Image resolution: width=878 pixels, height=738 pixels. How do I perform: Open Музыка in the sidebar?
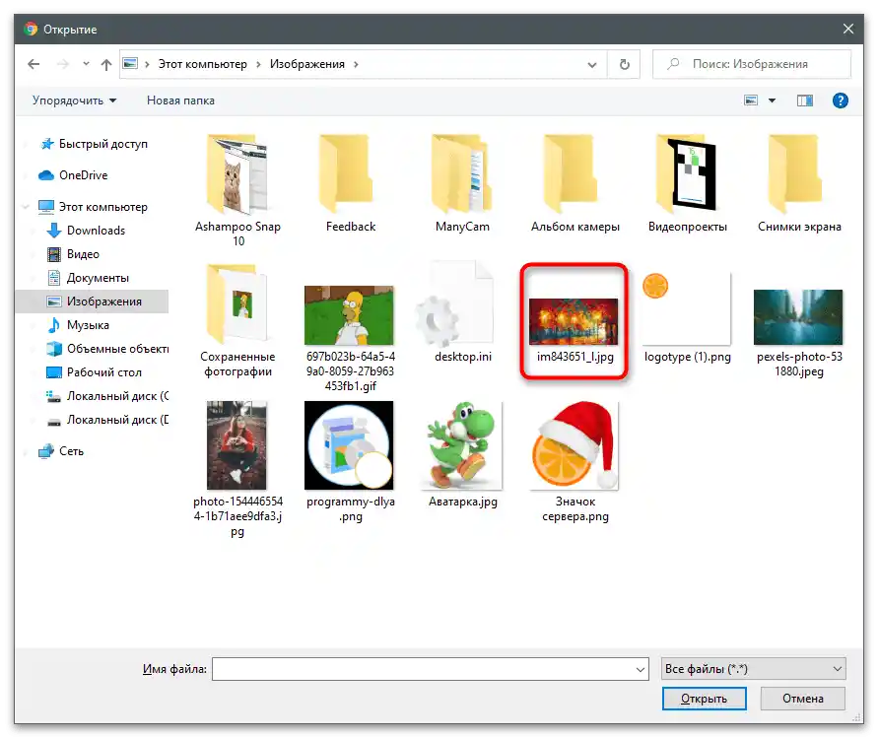click(79, 325)
